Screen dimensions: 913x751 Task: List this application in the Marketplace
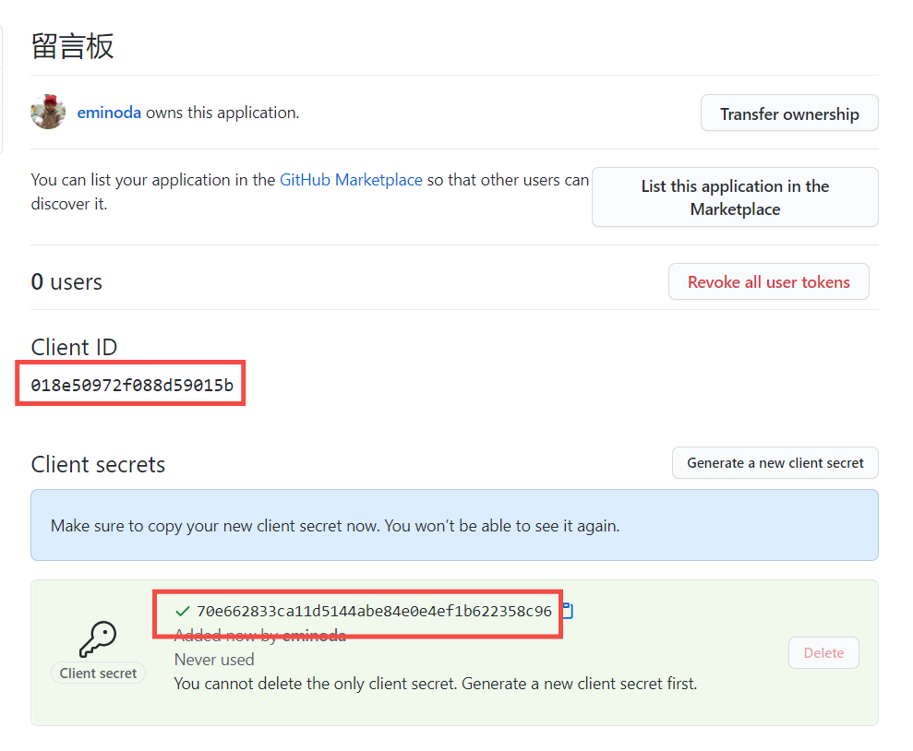click(x=735, y=197)
